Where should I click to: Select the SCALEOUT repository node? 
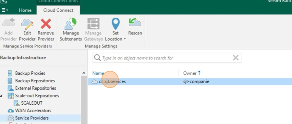[32, 103]
